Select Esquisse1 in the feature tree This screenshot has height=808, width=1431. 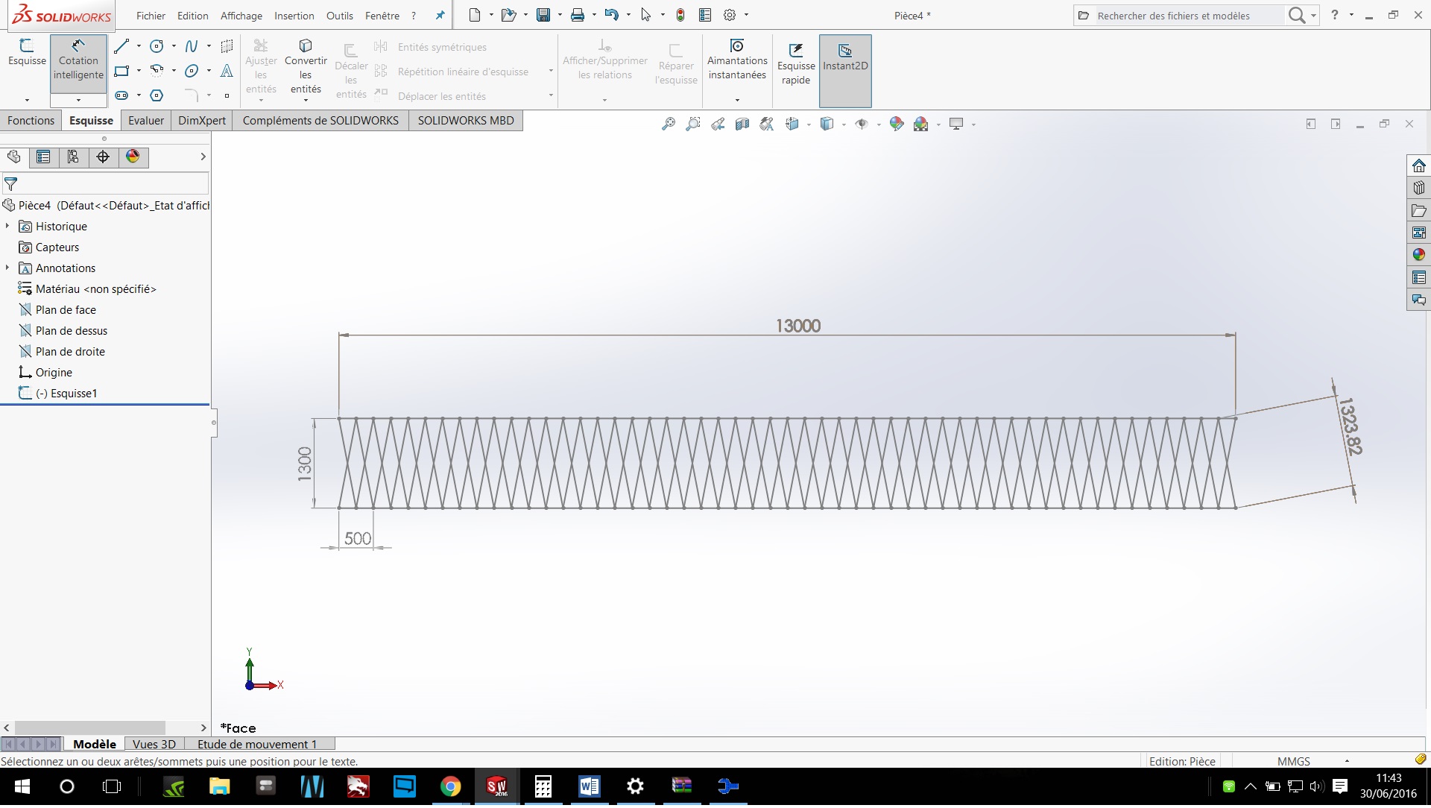73,394
